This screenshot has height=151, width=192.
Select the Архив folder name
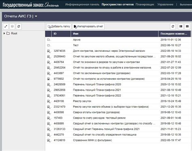point(77,40)
